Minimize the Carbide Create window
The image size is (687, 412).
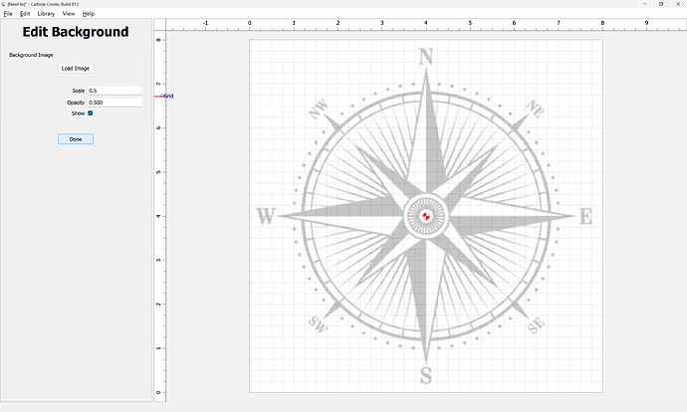click(645, 4)
